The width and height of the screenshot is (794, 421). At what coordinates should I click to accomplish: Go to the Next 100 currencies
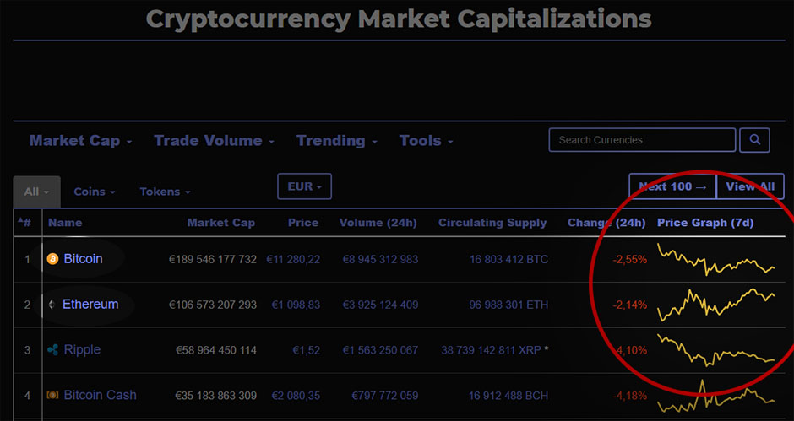672,186
